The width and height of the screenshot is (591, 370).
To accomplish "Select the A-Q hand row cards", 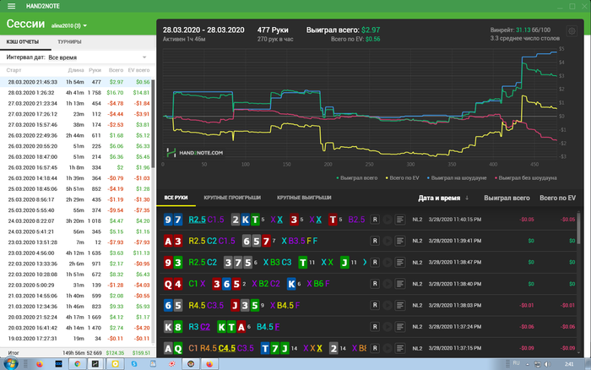I will tap(173, 349).
